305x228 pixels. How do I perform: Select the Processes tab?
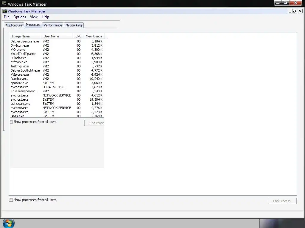tap(33, 25)
